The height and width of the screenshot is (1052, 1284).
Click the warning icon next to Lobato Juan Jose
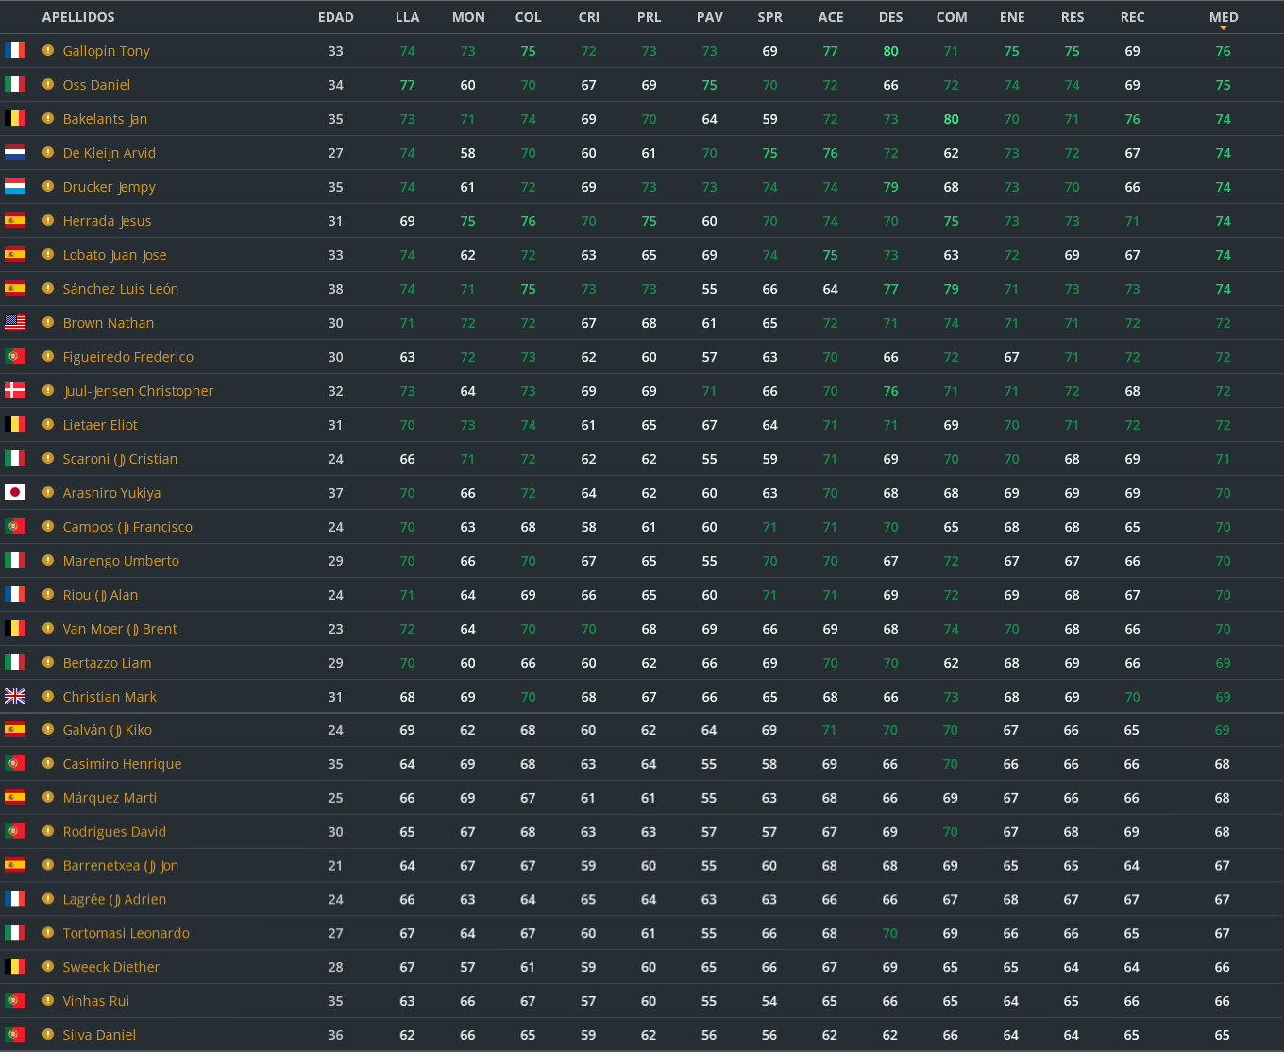tap(48, 254)
